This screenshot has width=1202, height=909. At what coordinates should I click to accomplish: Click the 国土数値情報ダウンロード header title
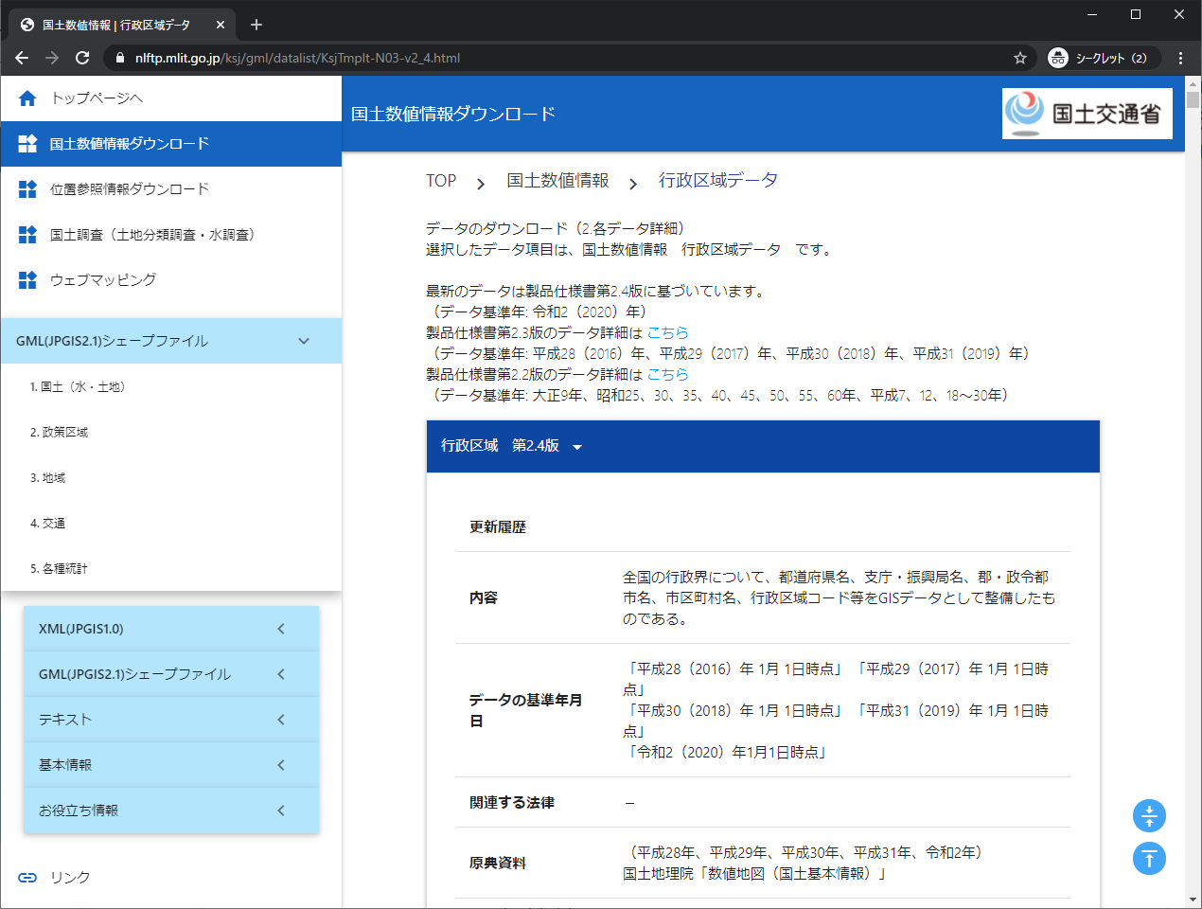(x=453, y=115)
